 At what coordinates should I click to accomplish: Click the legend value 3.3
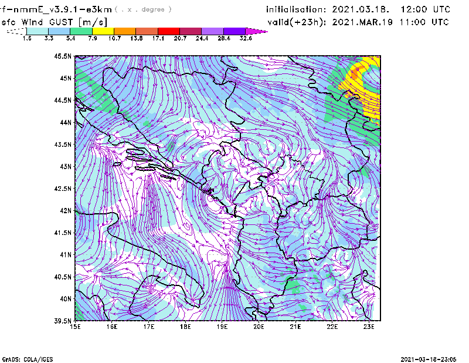49,38
